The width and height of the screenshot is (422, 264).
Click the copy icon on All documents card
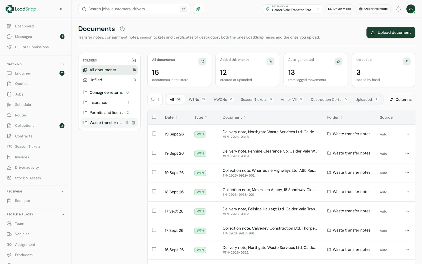[x=202, y=62]
